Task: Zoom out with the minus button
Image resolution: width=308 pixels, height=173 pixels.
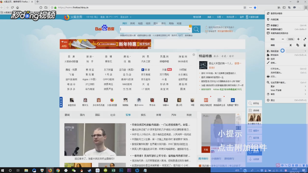Action: 283,39
